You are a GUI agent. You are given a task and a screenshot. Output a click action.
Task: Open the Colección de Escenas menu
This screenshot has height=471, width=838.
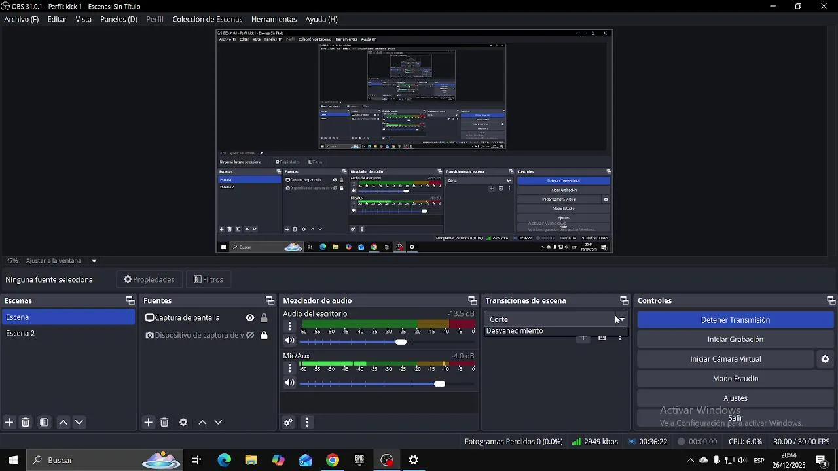[x=208, y=20]
